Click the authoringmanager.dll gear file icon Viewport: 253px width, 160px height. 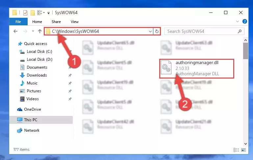(x=166, y=67)
